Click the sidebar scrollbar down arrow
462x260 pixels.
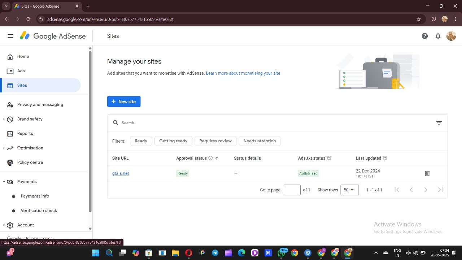(90, 229)
